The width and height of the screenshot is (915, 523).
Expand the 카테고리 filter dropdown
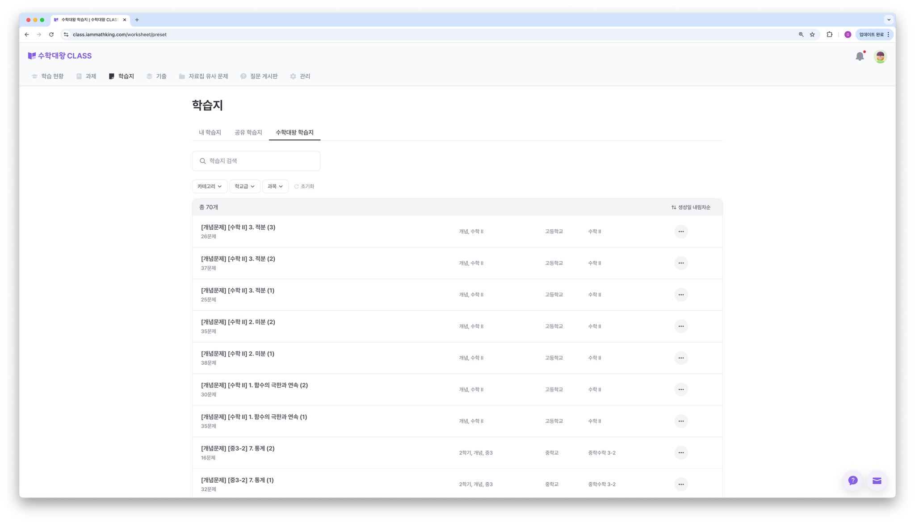210,186
